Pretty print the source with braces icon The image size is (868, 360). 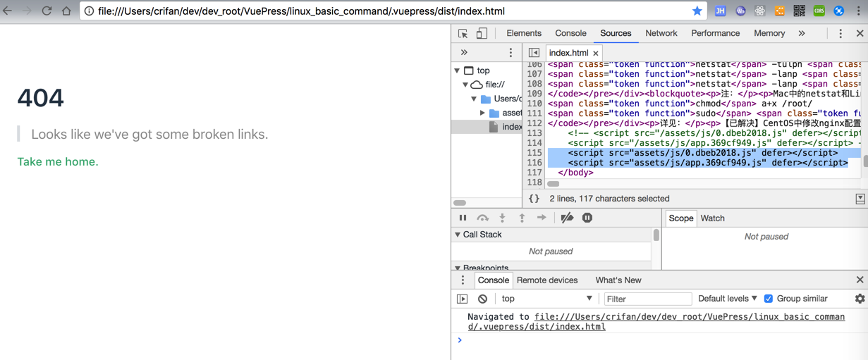(x=534, y=199)
